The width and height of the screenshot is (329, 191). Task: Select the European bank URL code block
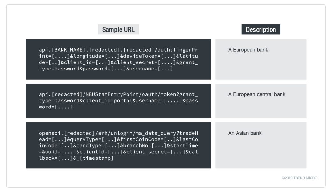(x=118, y=59)
